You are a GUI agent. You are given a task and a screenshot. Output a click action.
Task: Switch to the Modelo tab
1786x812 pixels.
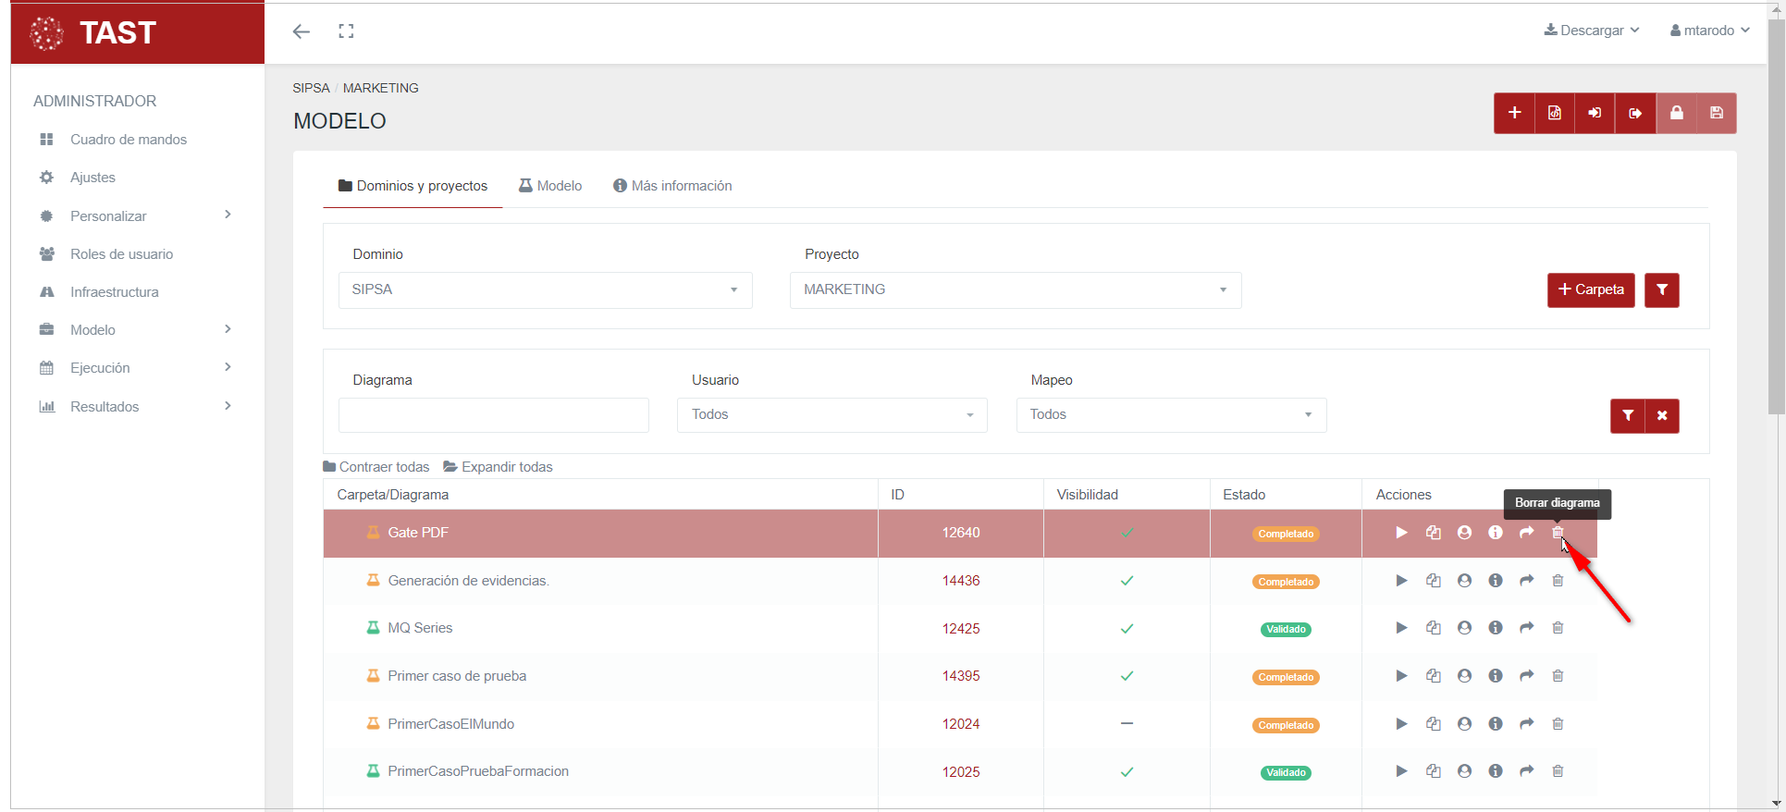point(550,186)
